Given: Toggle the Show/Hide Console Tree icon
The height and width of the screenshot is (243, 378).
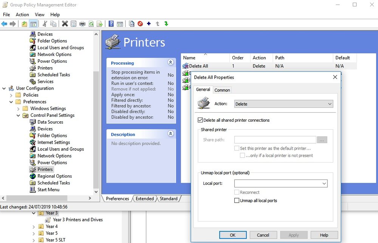Looking at the screenshot, I should tap(33, 24).
